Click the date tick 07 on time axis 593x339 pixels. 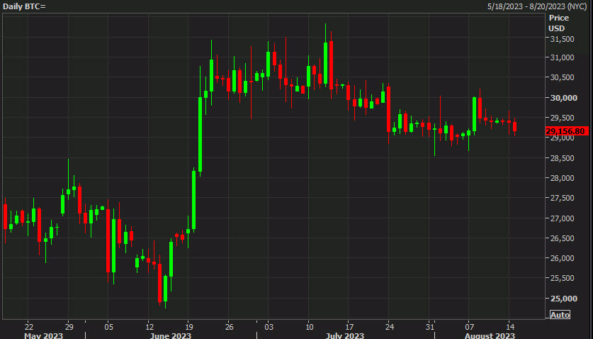(469, 327)
